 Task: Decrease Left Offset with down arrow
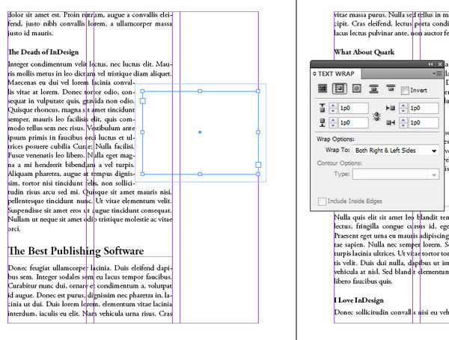tap(403, 111)
